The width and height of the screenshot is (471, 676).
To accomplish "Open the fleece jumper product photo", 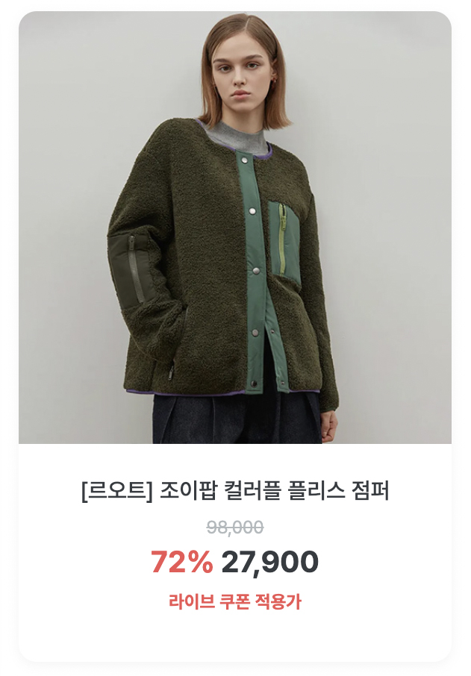I will (x=235, y=228).
